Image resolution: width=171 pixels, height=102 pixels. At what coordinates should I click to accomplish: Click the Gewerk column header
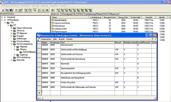pyautogui.click(x=119, y=43)
